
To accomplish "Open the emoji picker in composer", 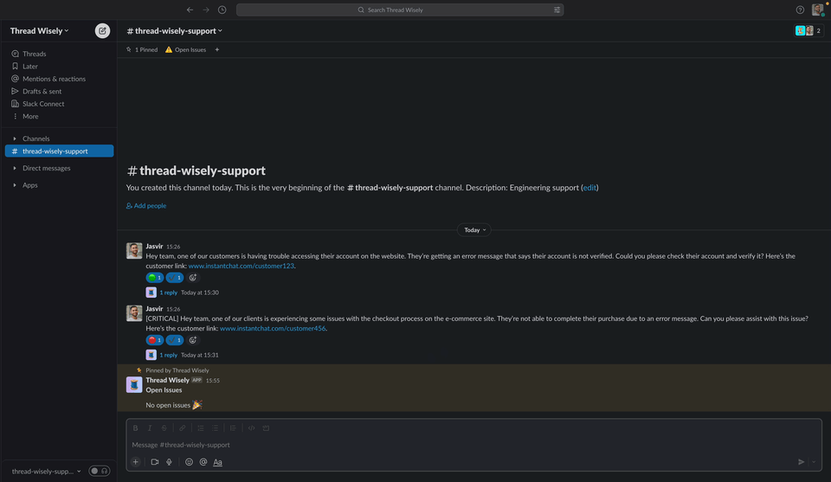I will (x=189, y=462).
